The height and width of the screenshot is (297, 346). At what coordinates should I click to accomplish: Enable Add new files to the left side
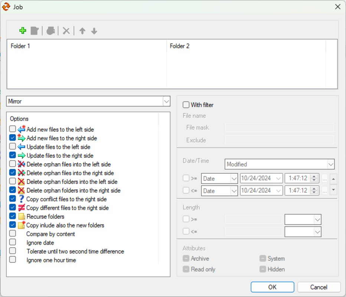[x=13, y=129]
